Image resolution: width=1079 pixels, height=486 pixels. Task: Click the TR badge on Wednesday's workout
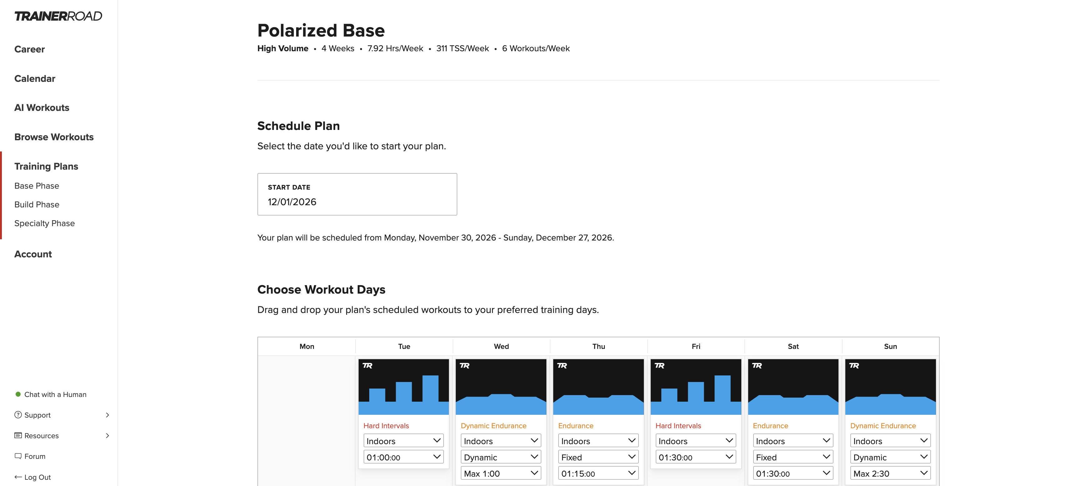465,366
